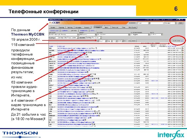Open the year dropdown showing 2006
Image resolution: width=187 pixels, height=140 pixels.
[x=121, y=41]
